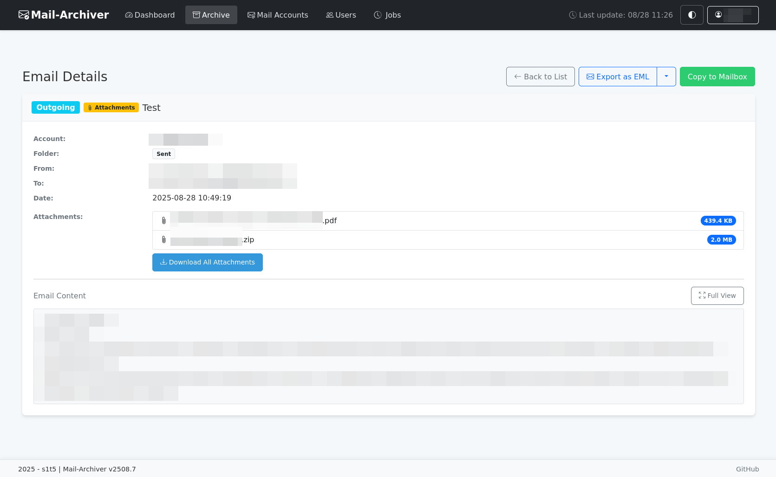Open the Jobs page via its clock icon

(377, 14)
